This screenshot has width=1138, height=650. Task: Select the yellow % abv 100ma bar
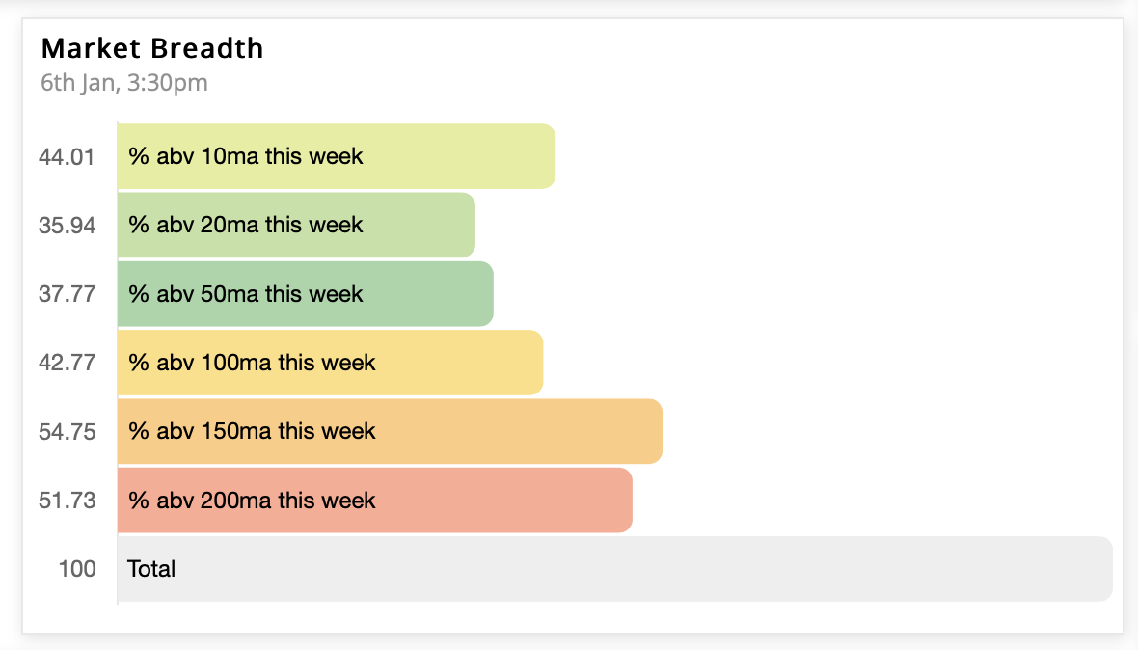click(x=330, y=363)
